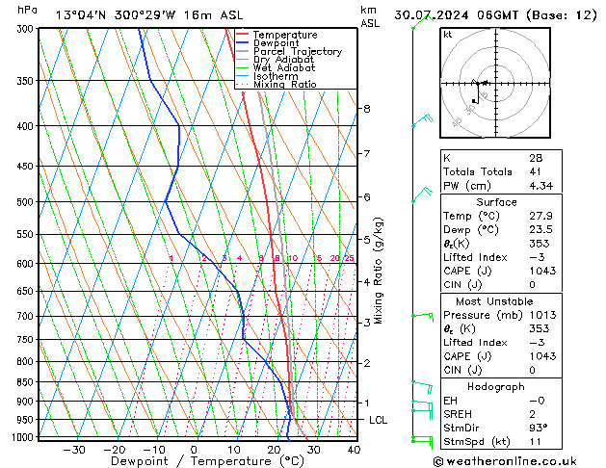The height and width of the screenshot is (468, 606).
Task: Click the 'Mixing Ratio' legend entry
Action: tap(285, 84)
